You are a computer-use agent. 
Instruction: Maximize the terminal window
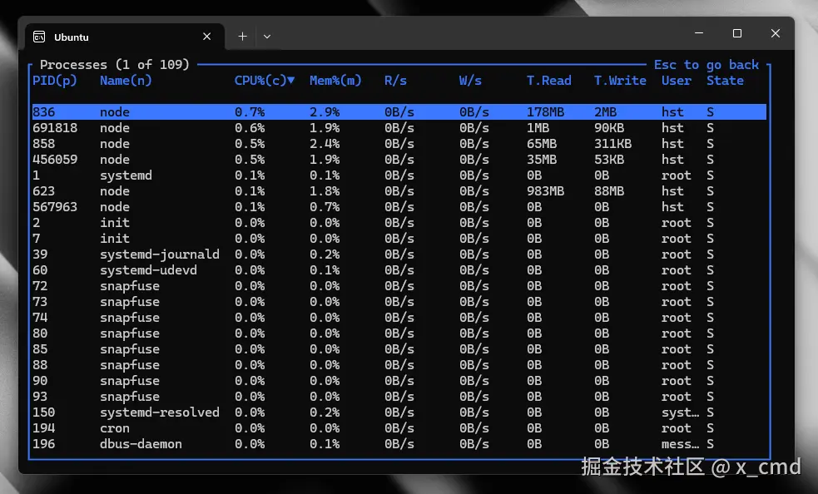(x=737, y=33)
